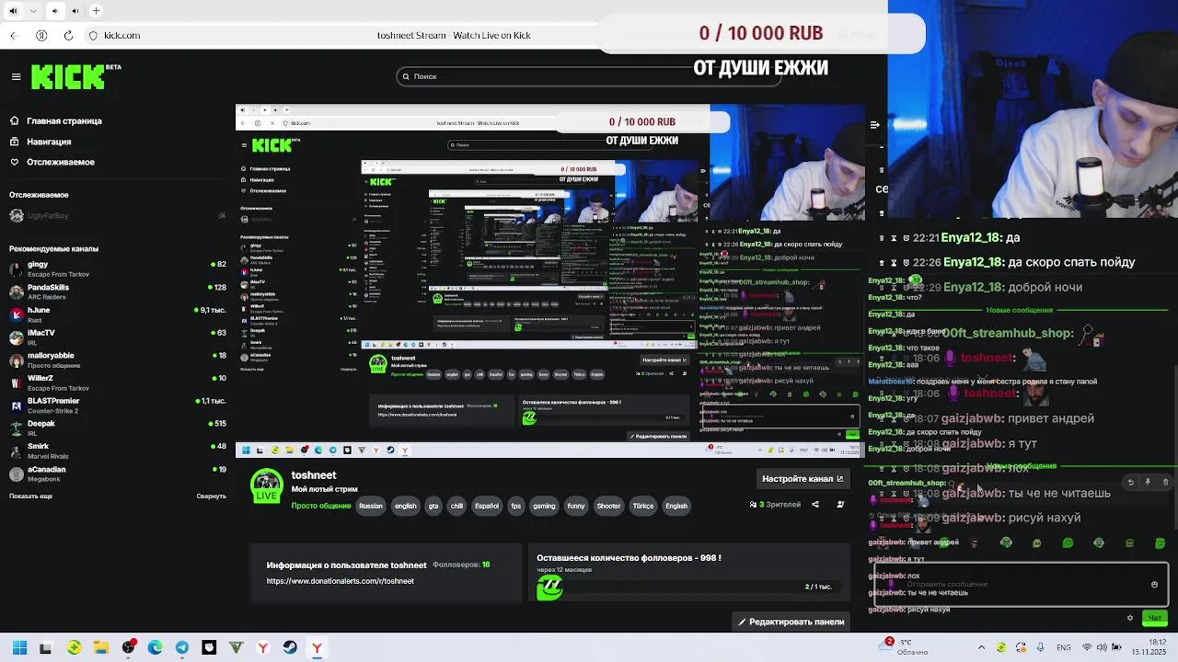Open emoji picker in chat input
Viewport: 1178px width, 662px height.
click(x=1154, y=584)
